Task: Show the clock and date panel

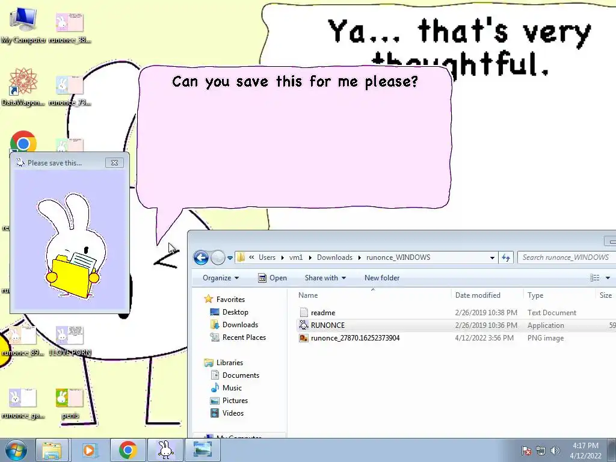Action: coord(585,451)
